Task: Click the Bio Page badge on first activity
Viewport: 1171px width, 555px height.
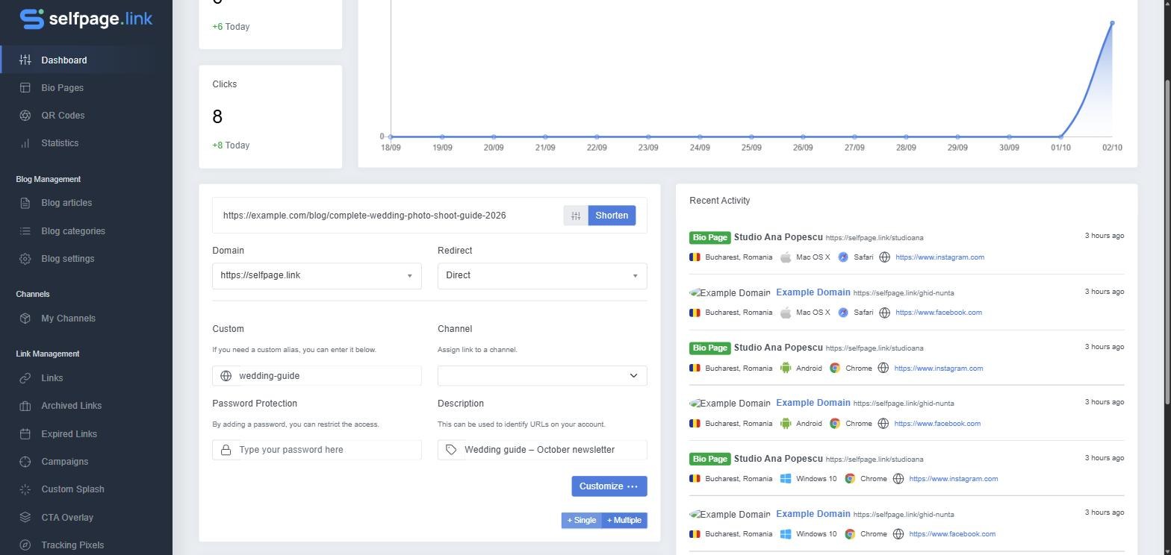Action: coord(709,238)
